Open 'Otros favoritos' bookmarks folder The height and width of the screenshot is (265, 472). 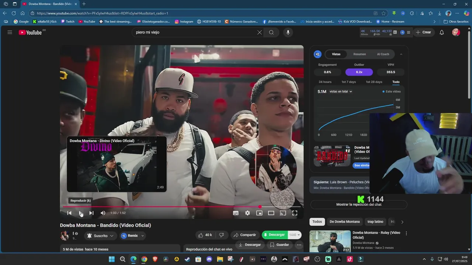(x=456, y=22)
